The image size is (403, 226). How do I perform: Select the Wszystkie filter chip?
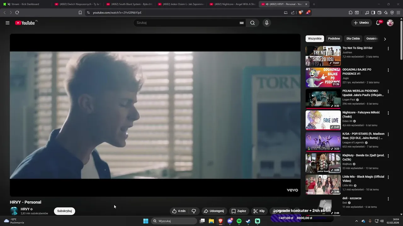point(315,39)
